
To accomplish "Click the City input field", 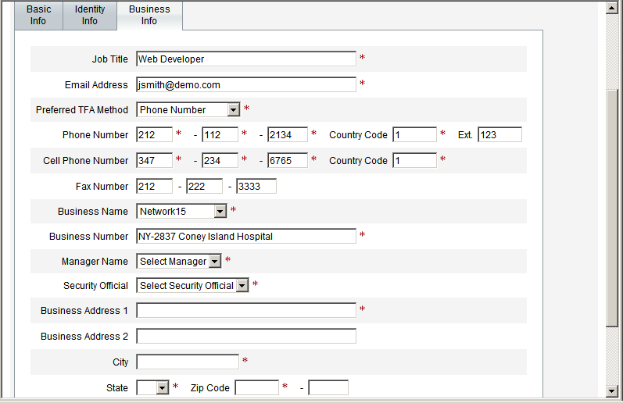I will (x=188, y=362).
